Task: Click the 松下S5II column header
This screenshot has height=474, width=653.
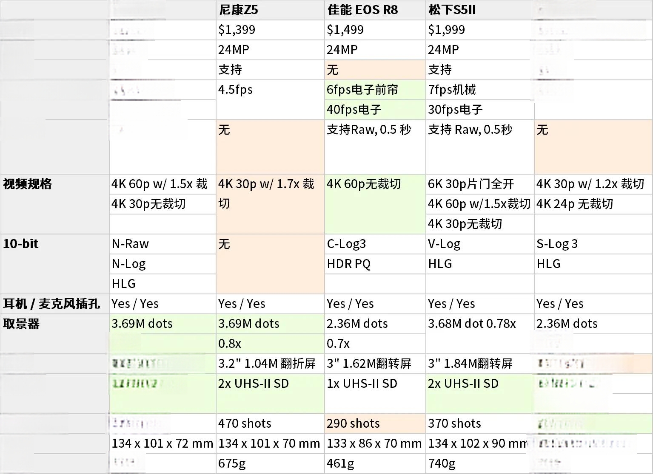Action: tap(479, 10)
